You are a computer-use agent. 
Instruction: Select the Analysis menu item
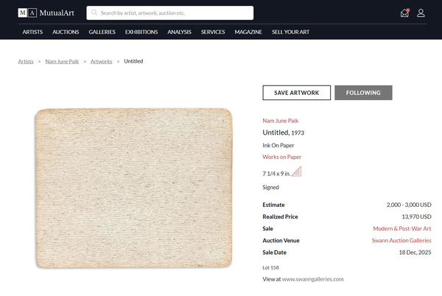click(179, 32)
